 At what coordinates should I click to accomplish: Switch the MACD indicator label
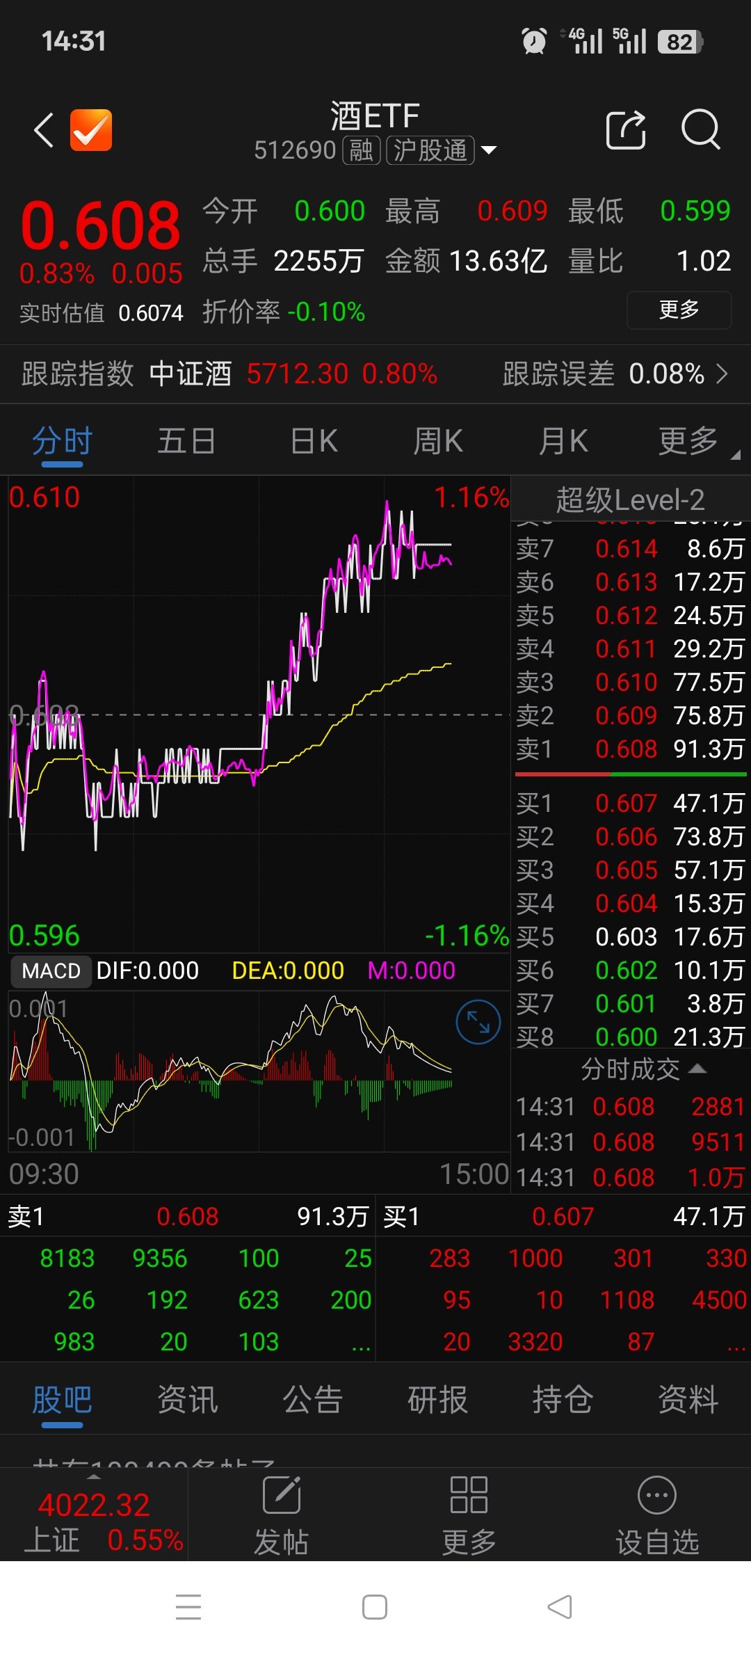(x=51, y=971)
